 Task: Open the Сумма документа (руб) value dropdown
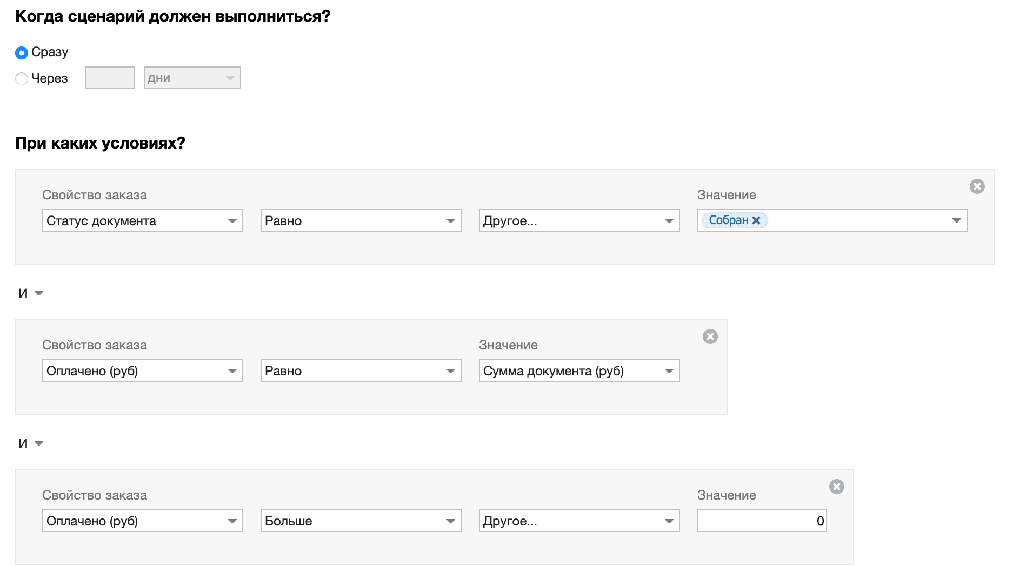click(x=579, y=371)
